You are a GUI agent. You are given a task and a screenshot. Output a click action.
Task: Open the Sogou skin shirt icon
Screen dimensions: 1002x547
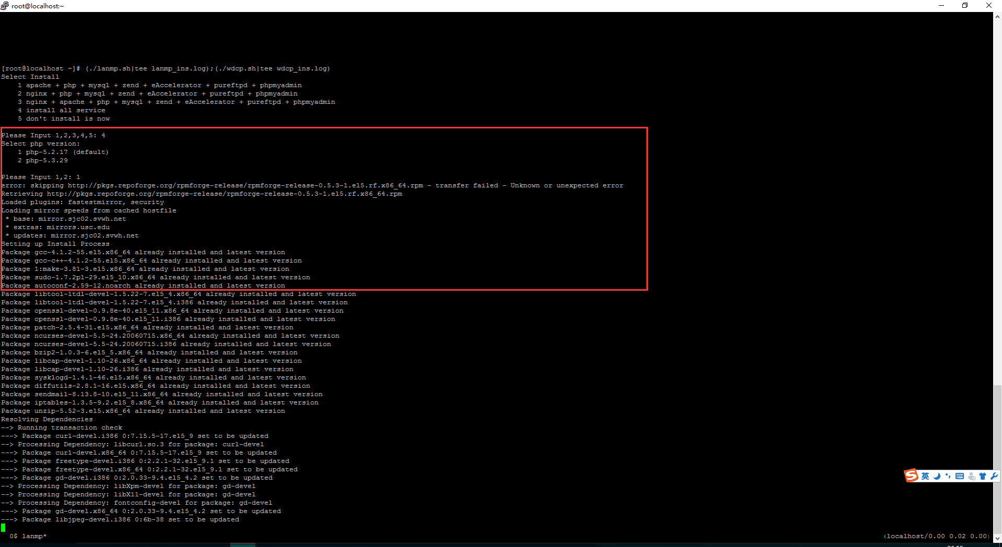(x=983, y=476)
